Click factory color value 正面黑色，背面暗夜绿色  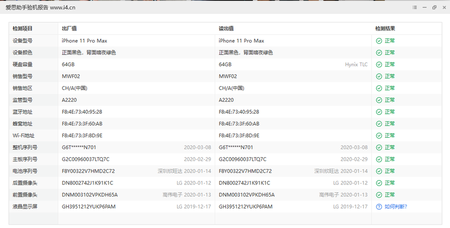pos(89,53)
